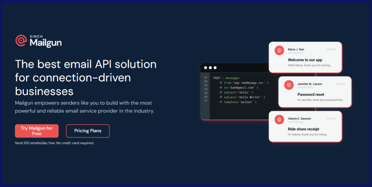
Task: Click the red Mailgun @ logo icon
Action: point(21,41)
